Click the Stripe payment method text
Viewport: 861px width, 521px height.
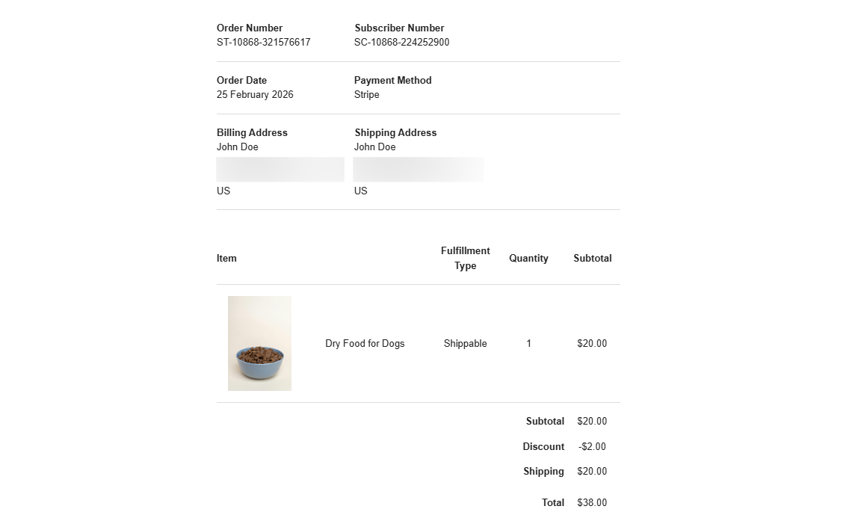[366, 94]
